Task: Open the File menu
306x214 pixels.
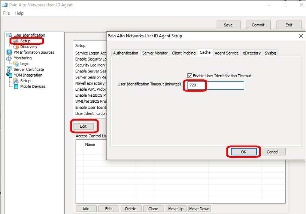Action: [x=6, y=13]
